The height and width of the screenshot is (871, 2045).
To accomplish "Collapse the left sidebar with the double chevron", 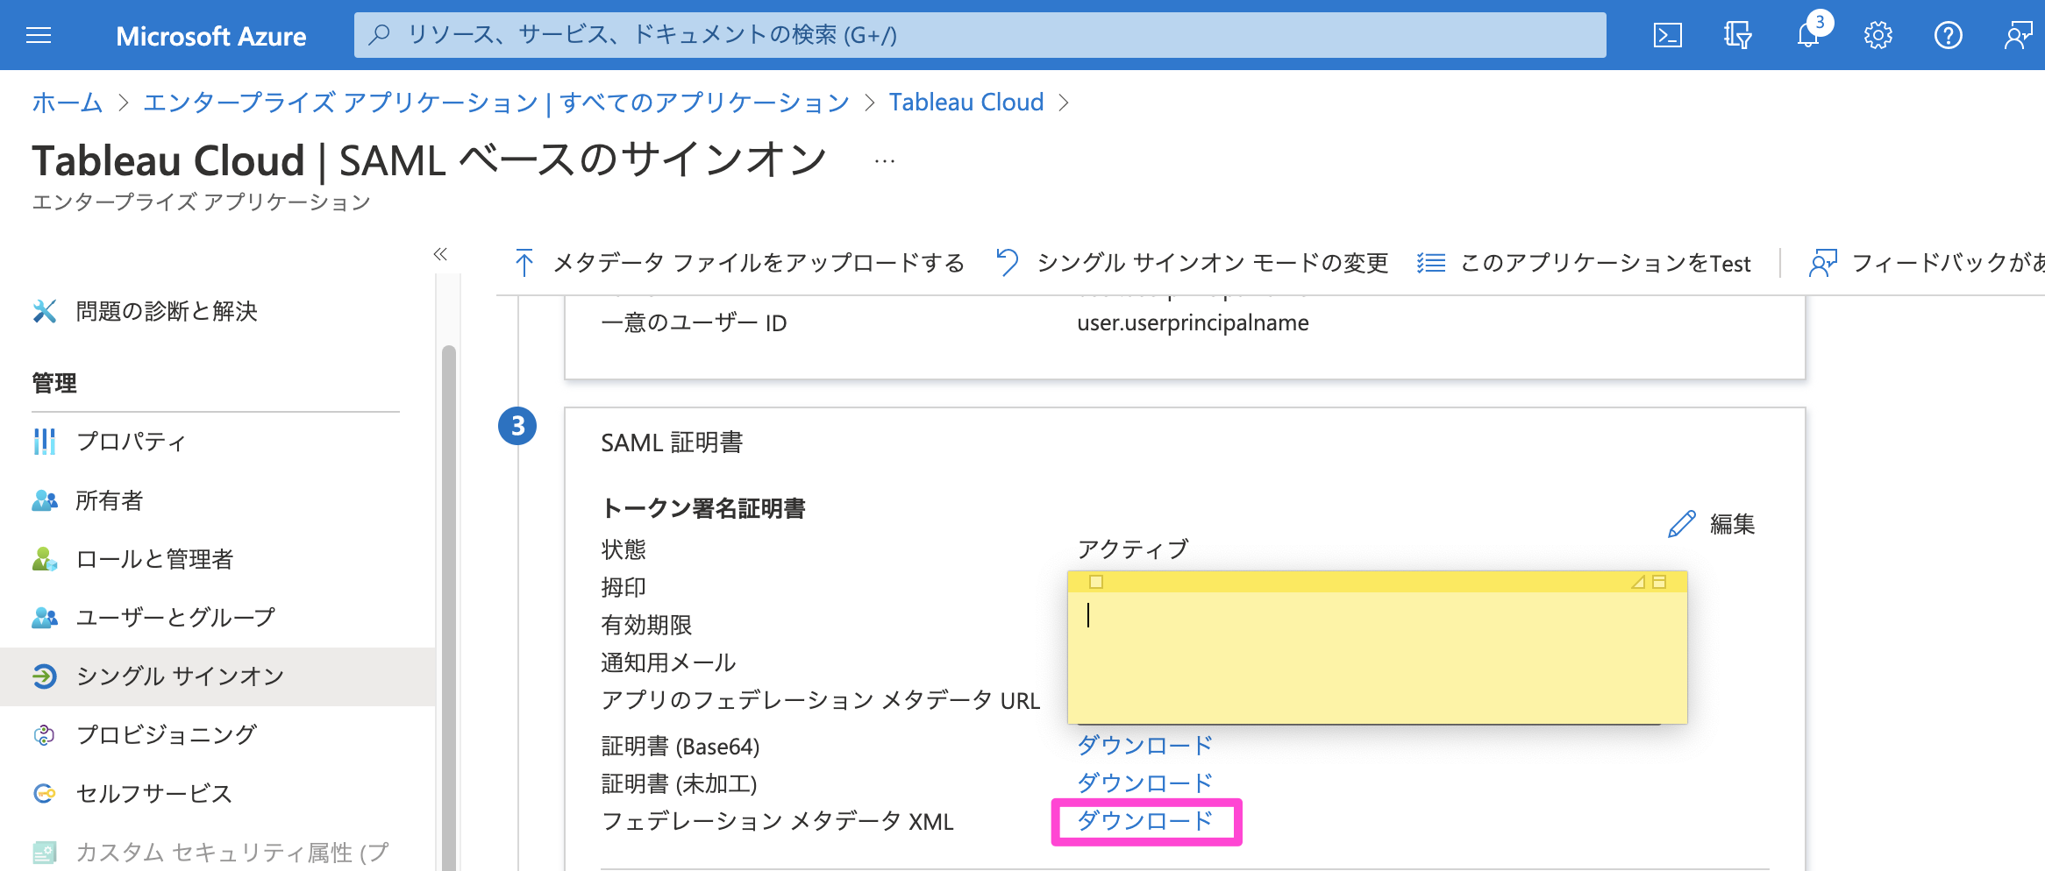I will 440,255.
